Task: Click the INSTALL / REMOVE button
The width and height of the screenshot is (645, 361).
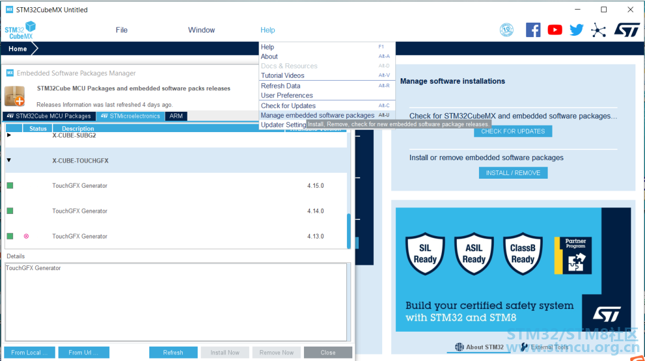Action: (x=513, y=173)
